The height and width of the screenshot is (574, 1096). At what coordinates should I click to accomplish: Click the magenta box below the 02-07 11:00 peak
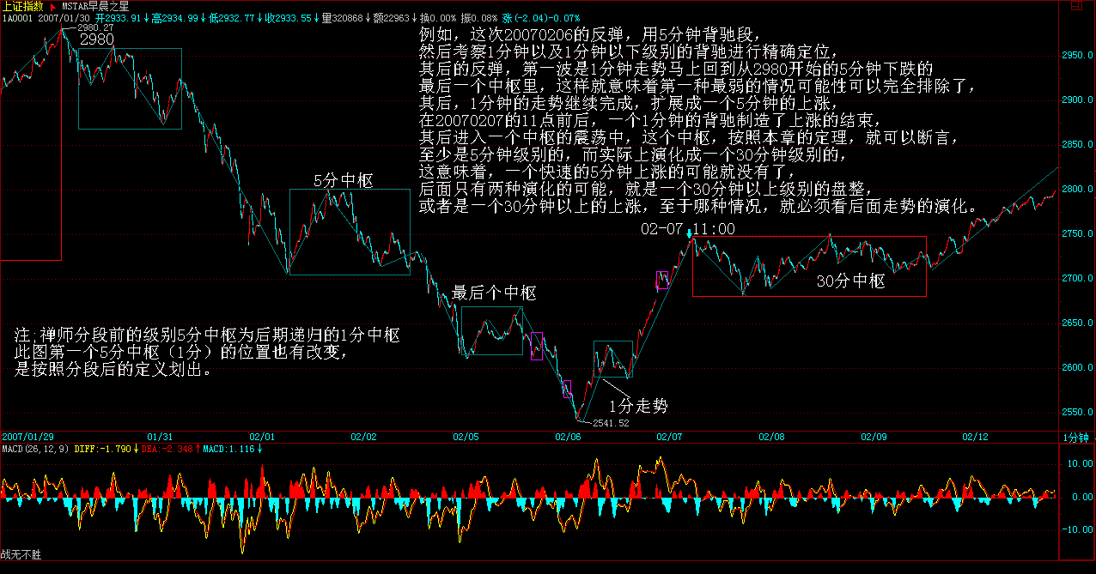pos(662,281)
